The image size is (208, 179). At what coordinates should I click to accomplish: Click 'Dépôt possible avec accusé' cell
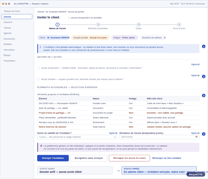click(161, 118)
